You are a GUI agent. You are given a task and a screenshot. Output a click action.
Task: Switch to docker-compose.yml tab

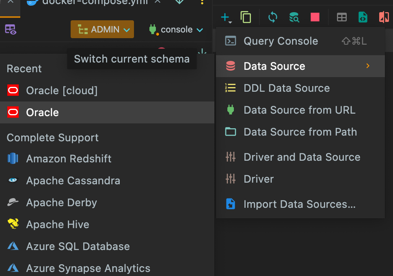(95, 2)
